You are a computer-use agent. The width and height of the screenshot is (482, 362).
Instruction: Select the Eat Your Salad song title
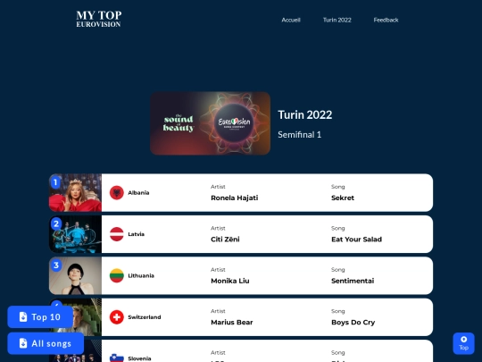(x=356, y=240)
